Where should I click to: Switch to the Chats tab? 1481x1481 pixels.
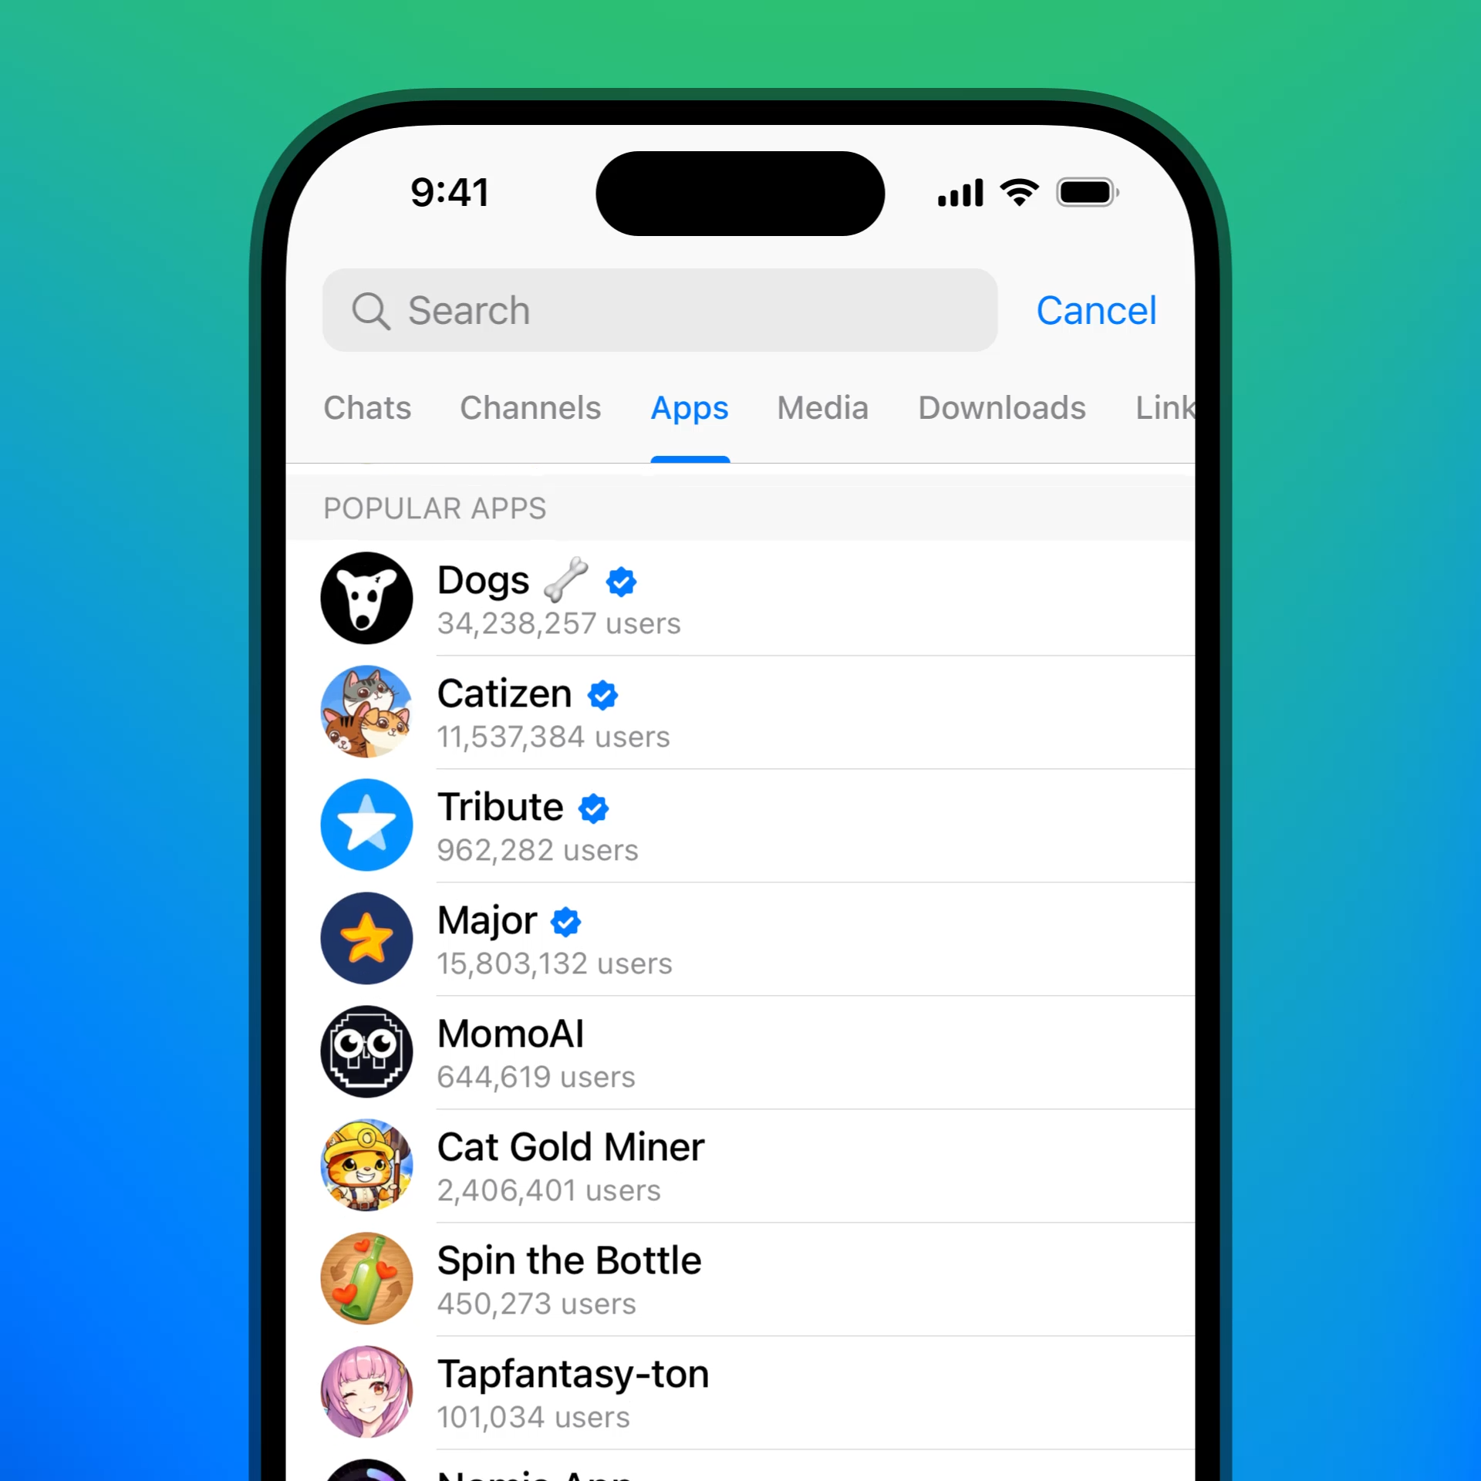[366, 407]
